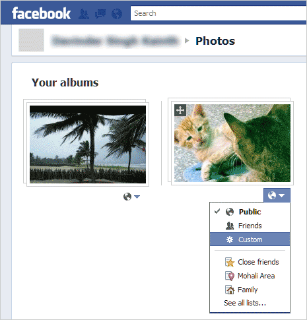Click the move-arrows icon on the cat album
This screenshot has height=320, width=307.
(x=180, y=110)
